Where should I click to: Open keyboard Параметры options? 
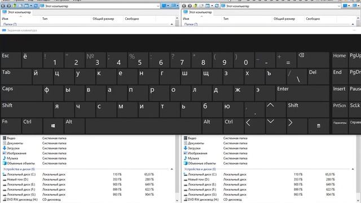[340, 126]
